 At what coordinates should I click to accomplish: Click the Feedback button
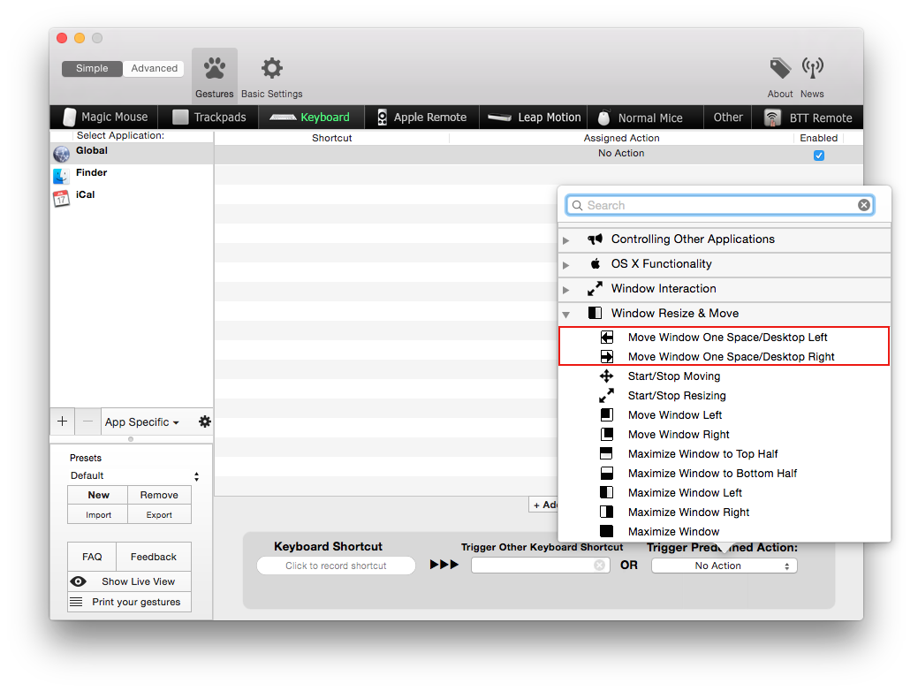point(154,557)
